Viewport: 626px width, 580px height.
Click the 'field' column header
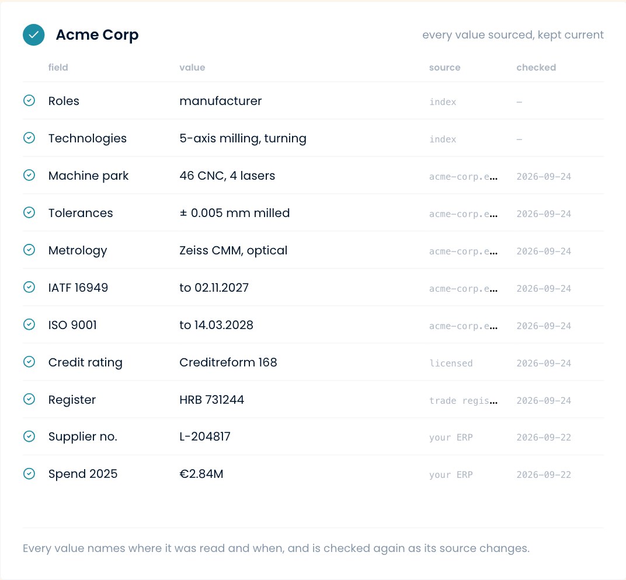pos(58,68)
